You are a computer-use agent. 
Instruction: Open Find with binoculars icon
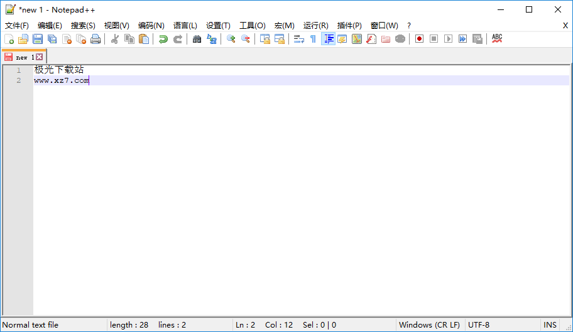coord(197,39)
